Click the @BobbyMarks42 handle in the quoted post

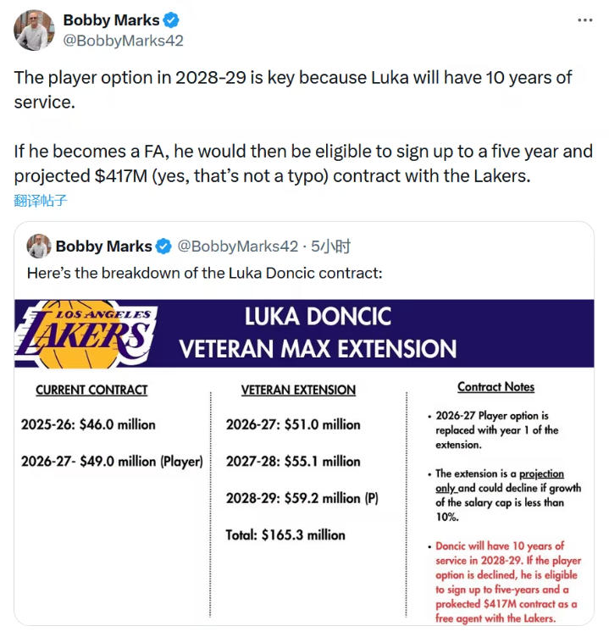point(237,246)
